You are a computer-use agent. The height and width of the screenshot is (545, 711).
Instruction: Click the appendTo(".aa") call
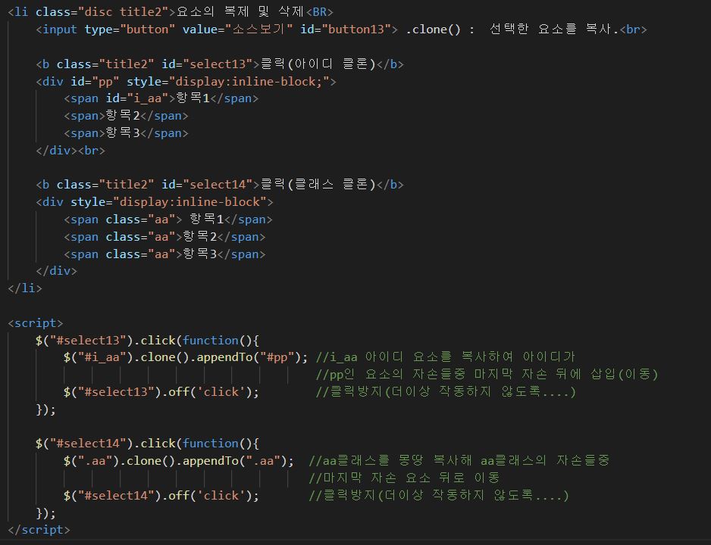(234, 461)
